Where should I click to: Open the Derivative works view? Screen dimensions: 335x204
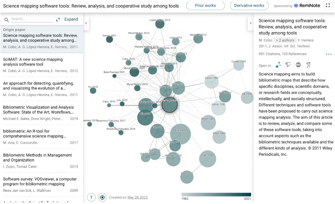[x=249, y=6]
